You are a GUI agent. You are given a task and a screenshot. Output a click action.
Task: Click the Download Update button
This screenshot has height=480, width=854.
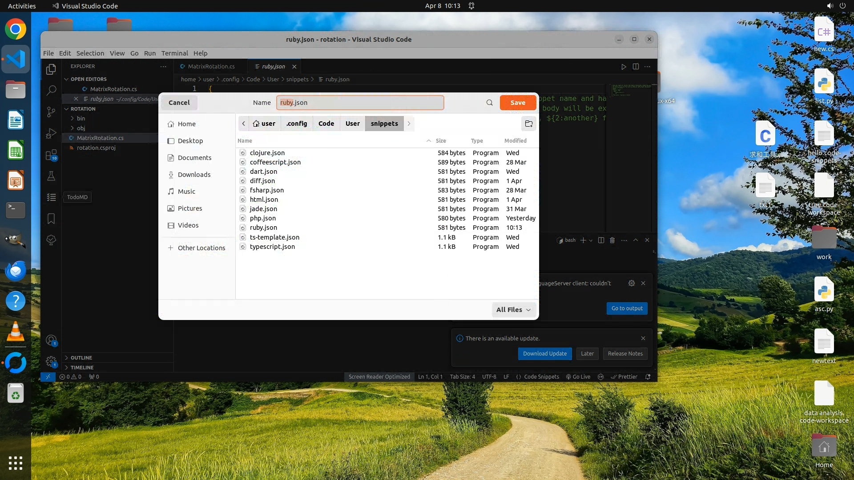click(x=544, y=353)
